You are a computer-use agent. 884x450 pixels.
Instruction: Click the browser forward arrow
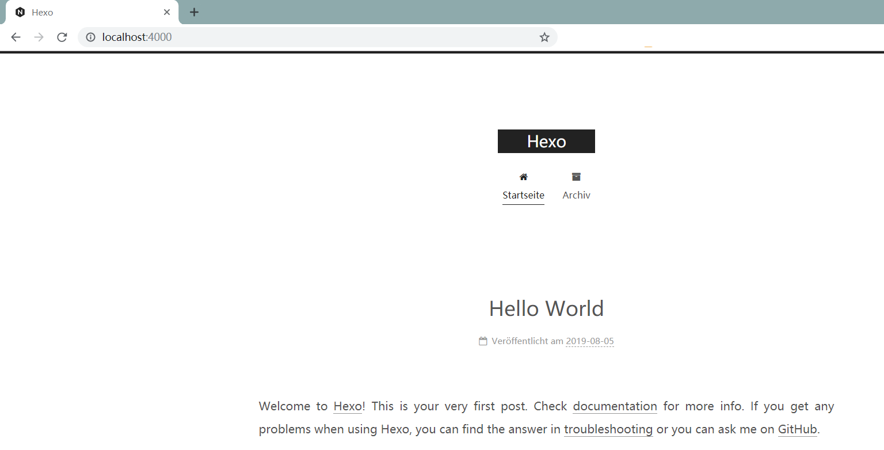[x=39, y=37]
